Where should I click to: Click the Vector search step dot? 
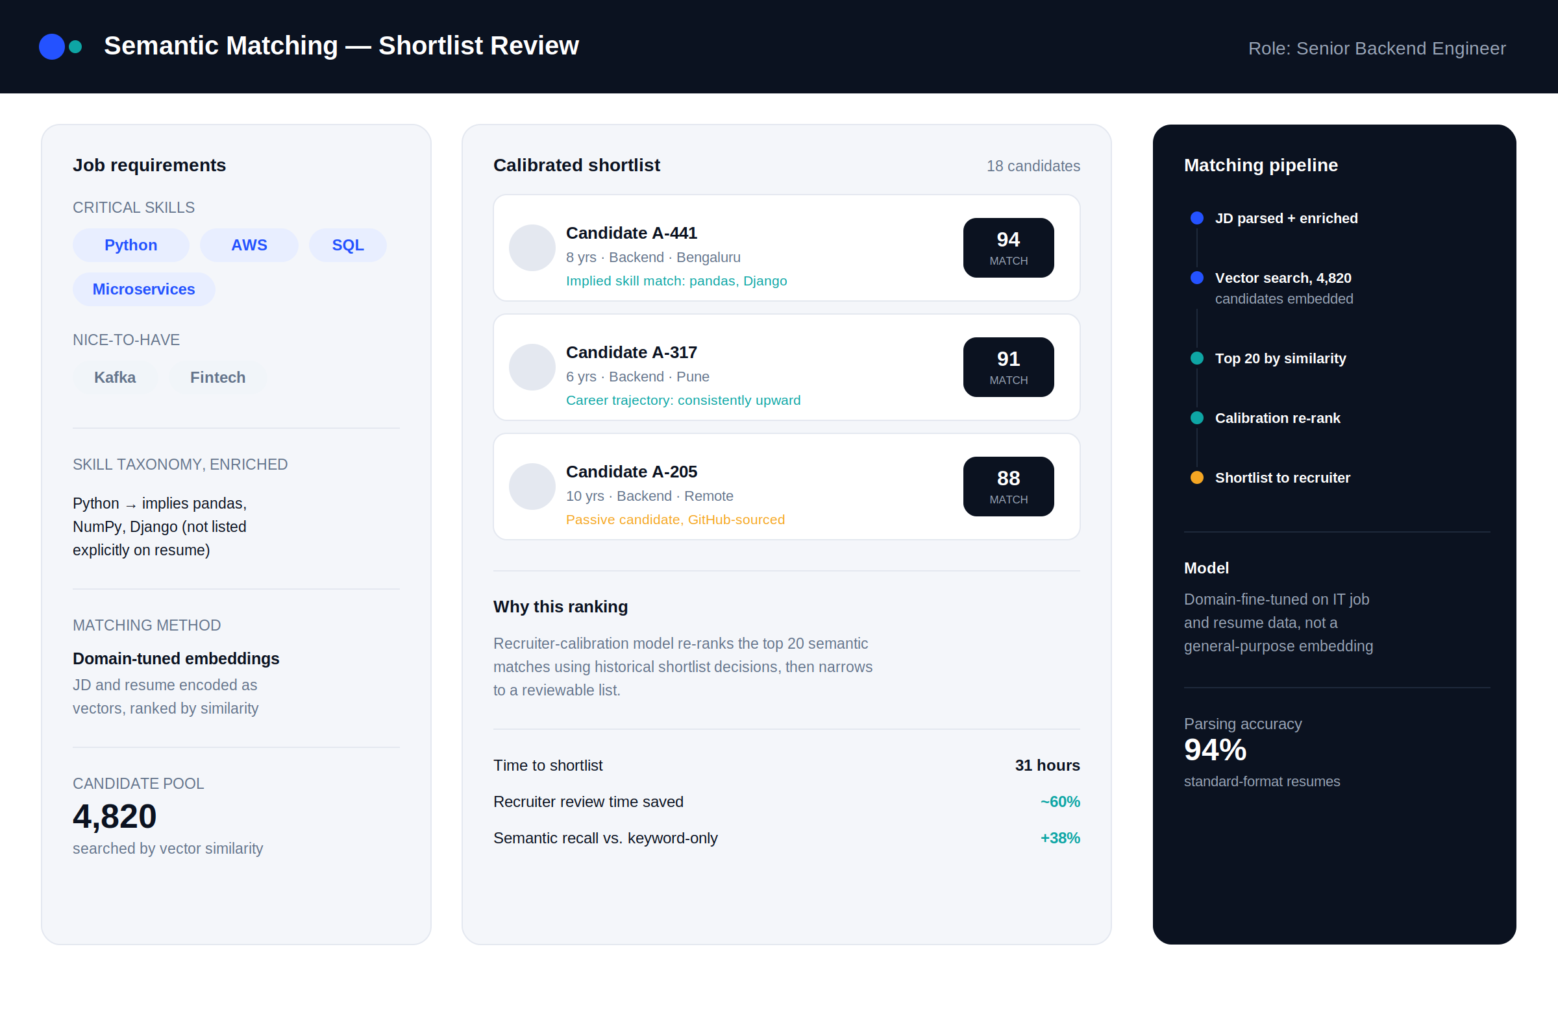click(1196, 278)
